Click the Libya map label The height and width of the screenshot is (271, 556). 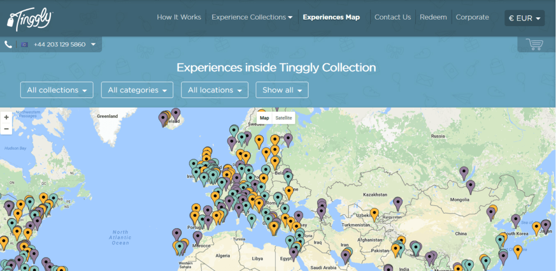click(257, 259)
